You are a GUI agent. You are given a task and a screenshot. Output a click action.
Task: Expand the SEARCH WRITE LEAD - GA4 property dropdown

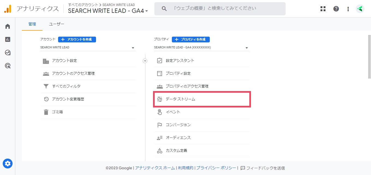click(202, 48)
